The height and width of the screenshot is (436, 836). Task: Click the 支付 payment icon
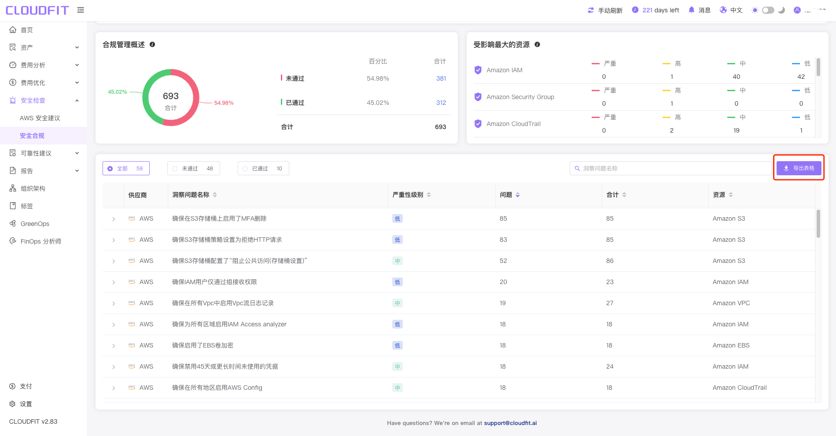click(12, 386)
